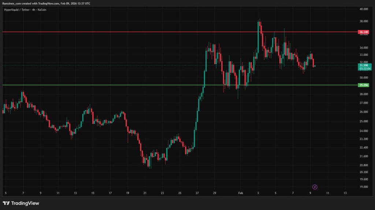Screen dimensions: 375x210
Task: Click the green 29.096 price label
Action: pyautogui.click(x=364, y=85)
